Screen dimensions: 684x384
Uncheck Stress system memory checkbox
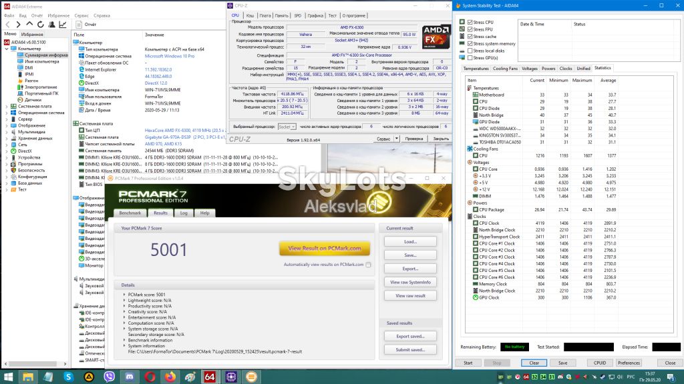click(x=470, y=43)
